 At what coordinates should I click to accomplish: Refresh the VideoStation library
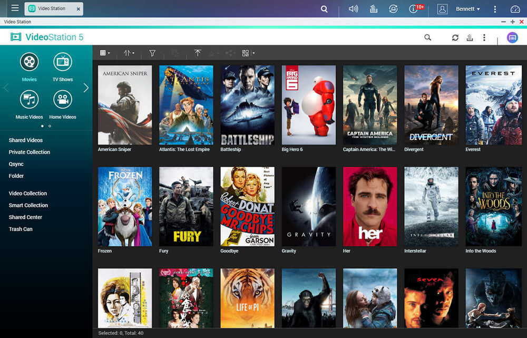[x=455, y=37]
